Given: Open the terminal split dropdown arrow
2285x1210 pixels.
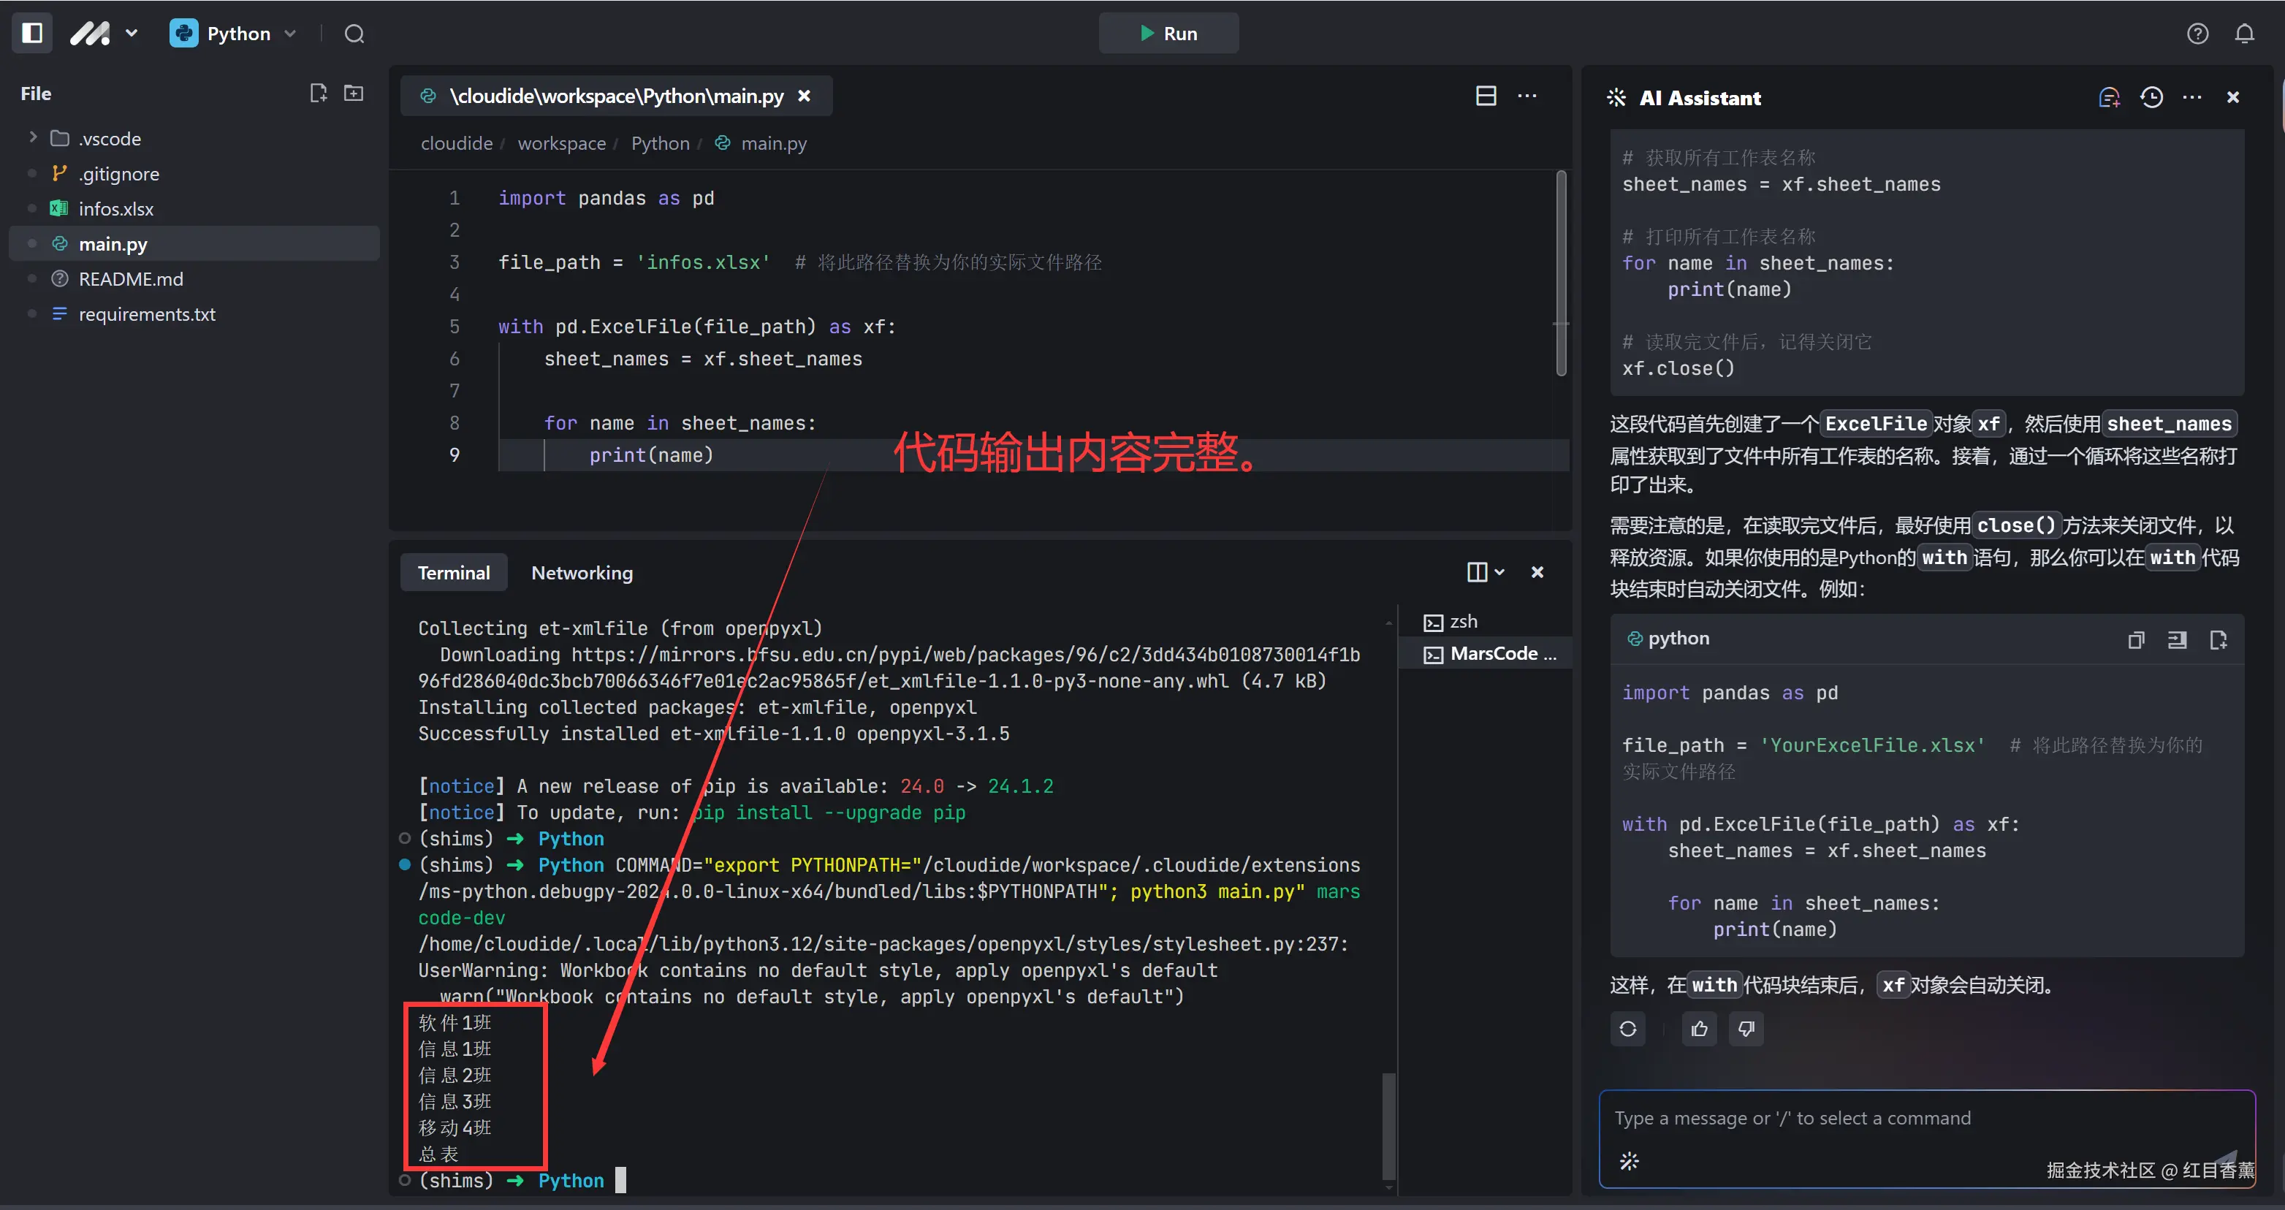Looking at the screenshot, I should click(1500, 572).
